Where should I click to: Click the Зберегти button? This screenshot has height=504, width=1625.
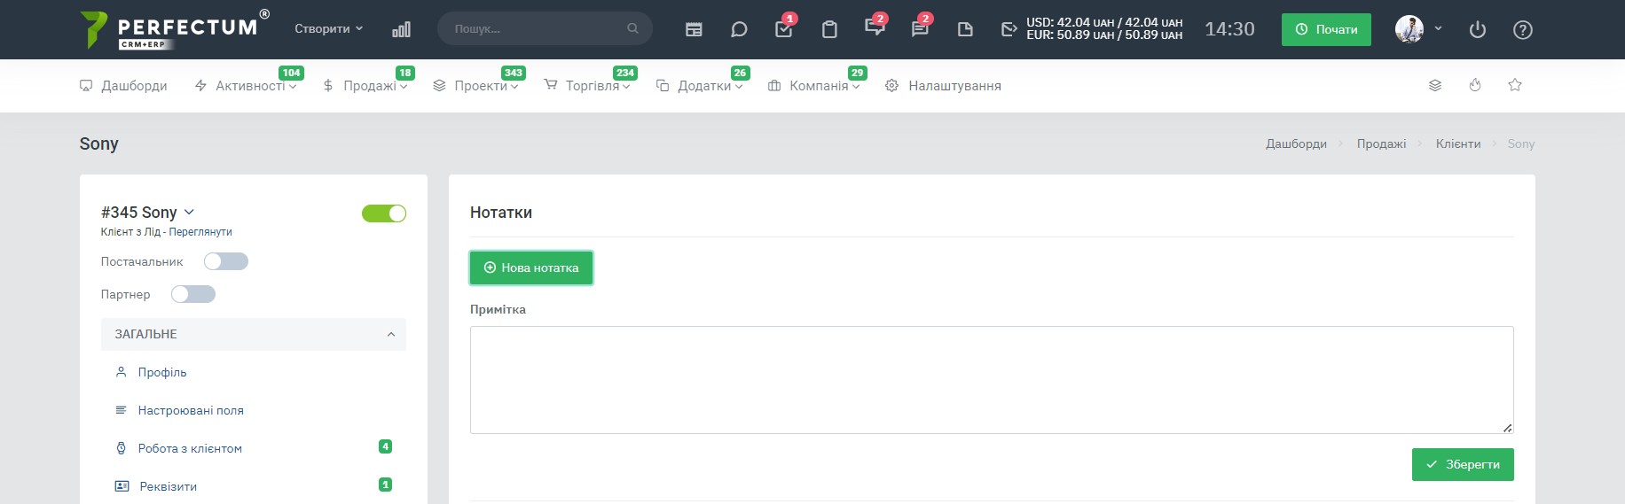click(1463, 464)
